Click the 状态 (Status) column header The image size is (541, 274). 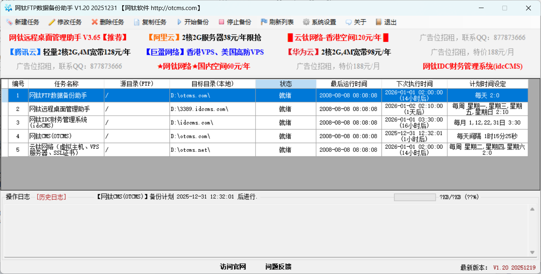(285, 83)
